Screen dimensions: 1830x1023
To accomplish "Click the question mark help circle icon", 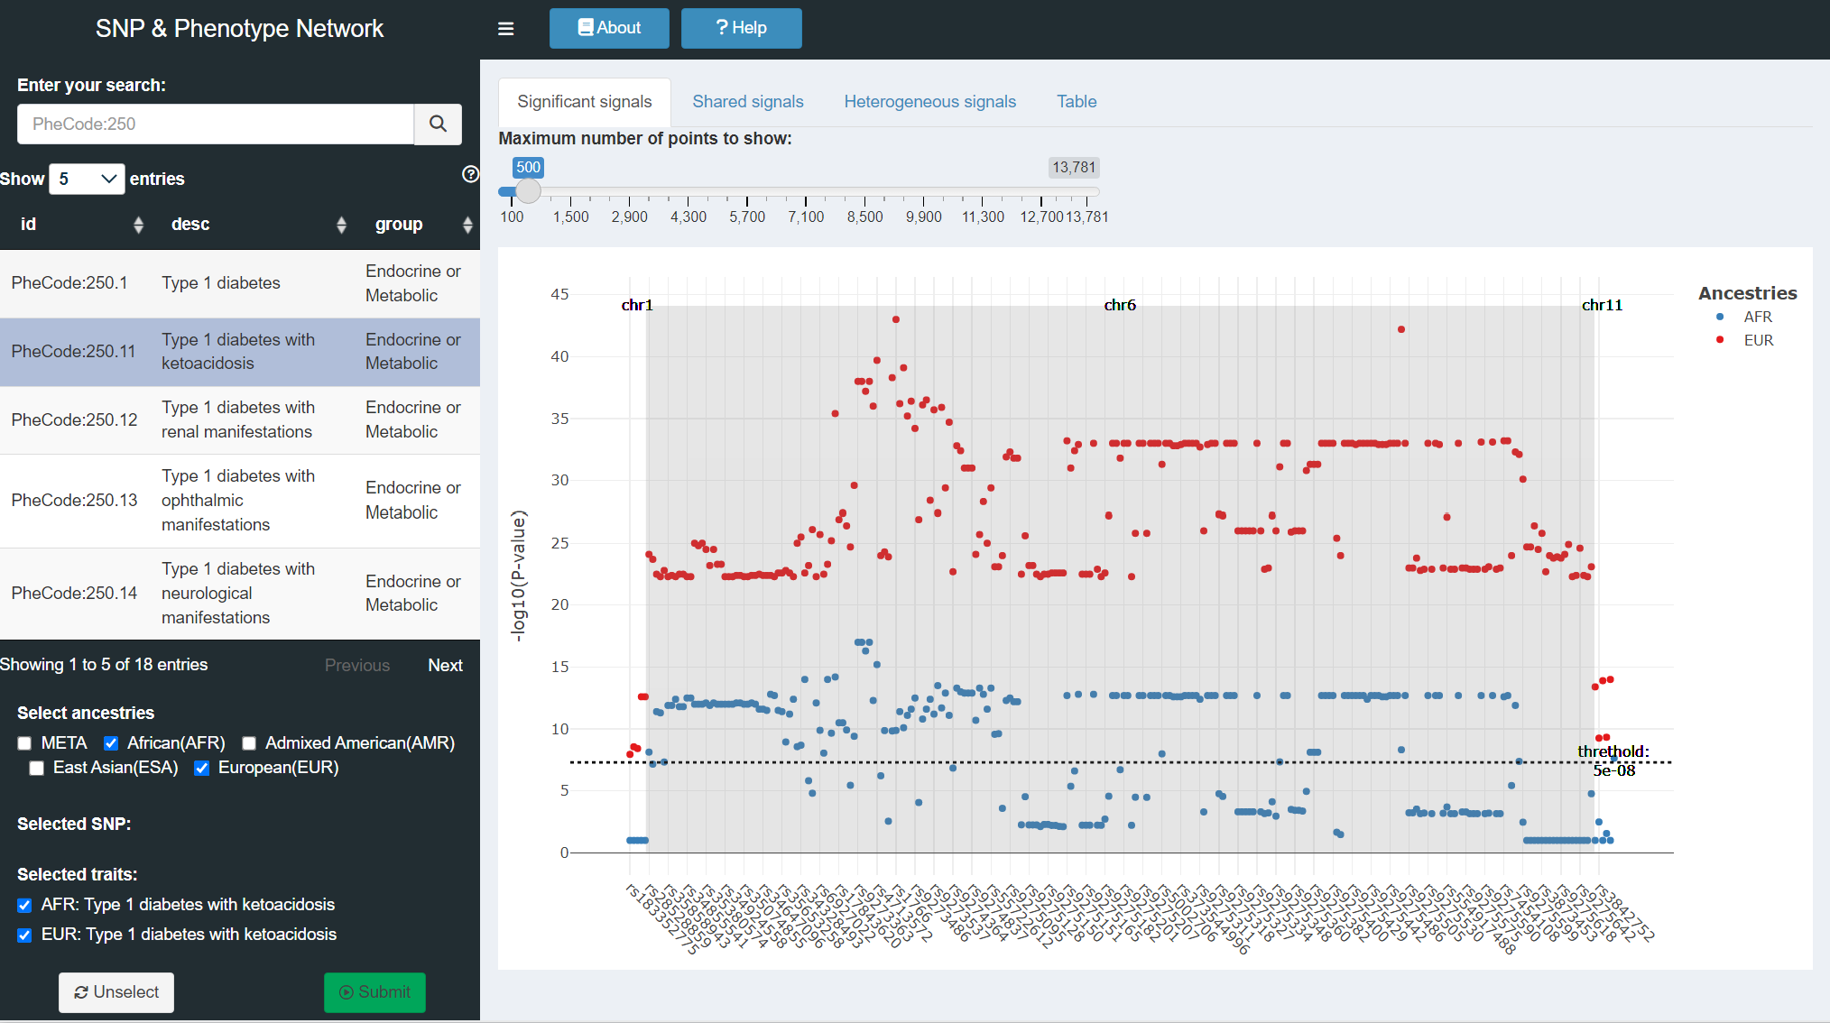I will pos(470,174).
